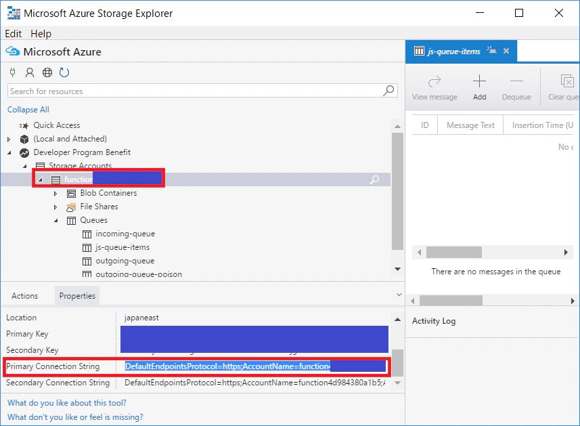Click the search icon on the selected storage account row

coord(374,180)
